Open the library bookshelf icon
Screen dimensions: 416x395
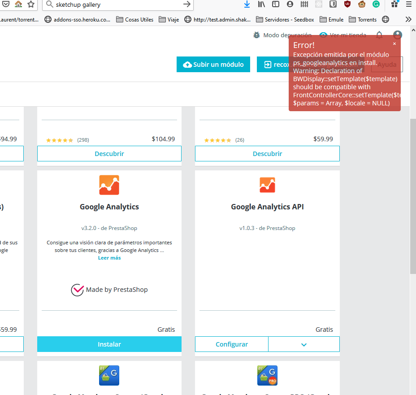(261, 4)
